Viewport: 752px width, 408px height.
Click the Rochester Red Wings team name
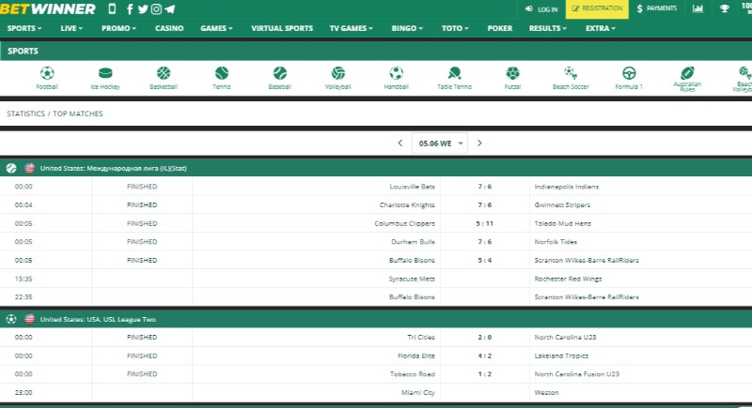pos(568,279)
